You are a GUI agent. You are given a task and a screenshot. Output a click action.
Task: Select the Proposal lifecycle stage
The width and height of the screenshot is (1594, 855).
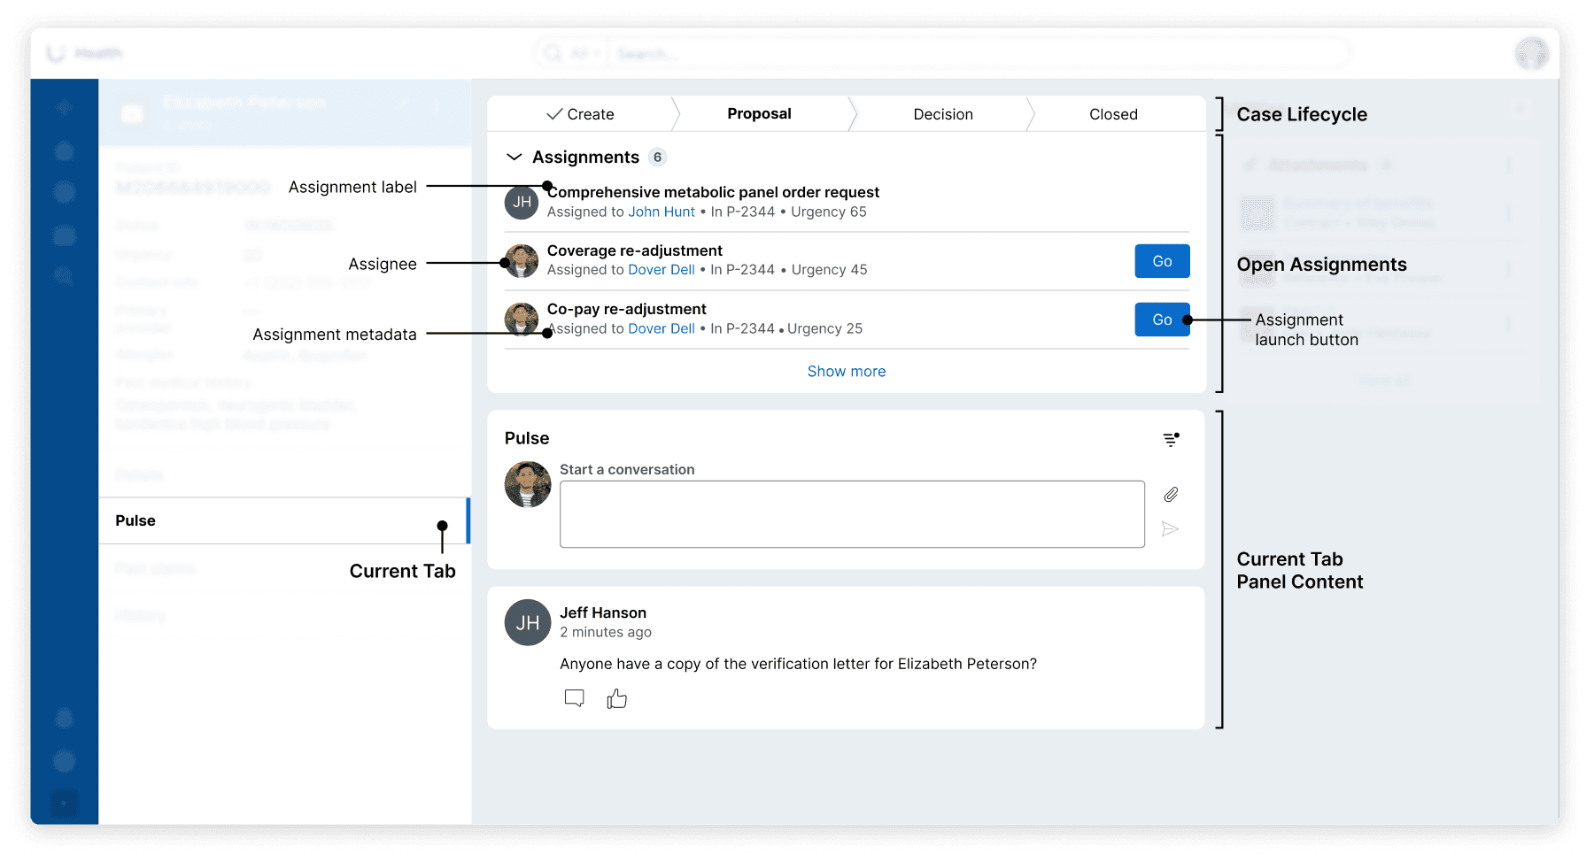tap(759, 114)
